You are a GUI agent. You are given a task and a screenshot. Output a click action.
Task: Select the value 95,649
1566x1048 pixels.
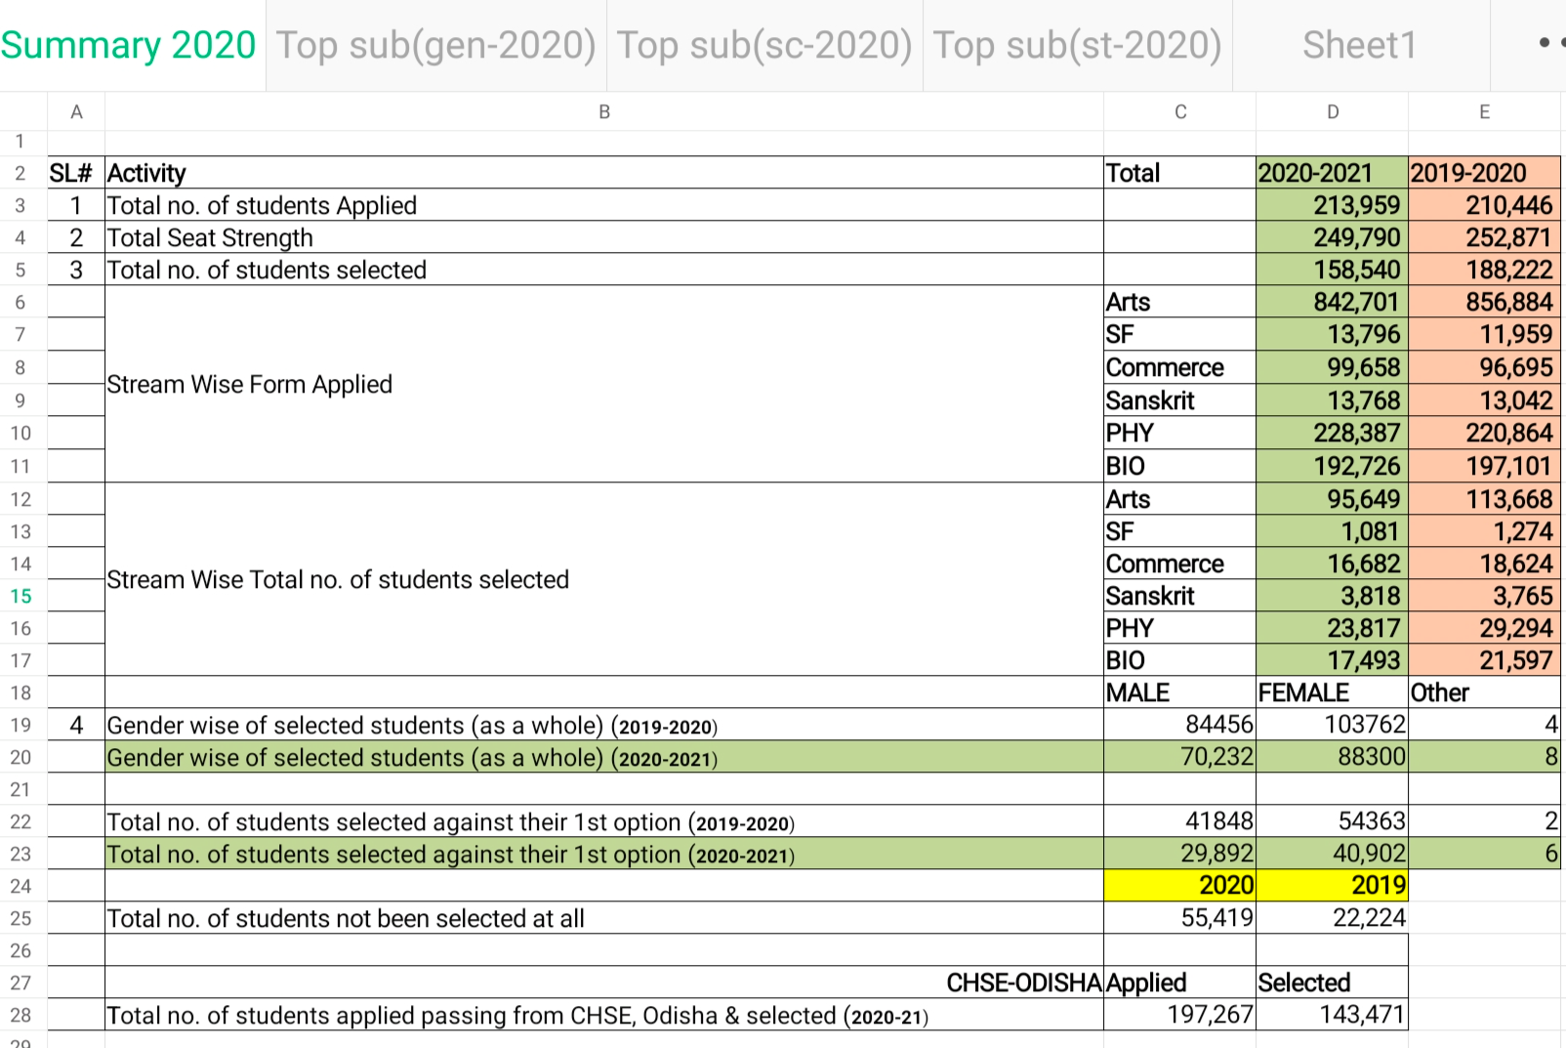[x=1333, y=499]
